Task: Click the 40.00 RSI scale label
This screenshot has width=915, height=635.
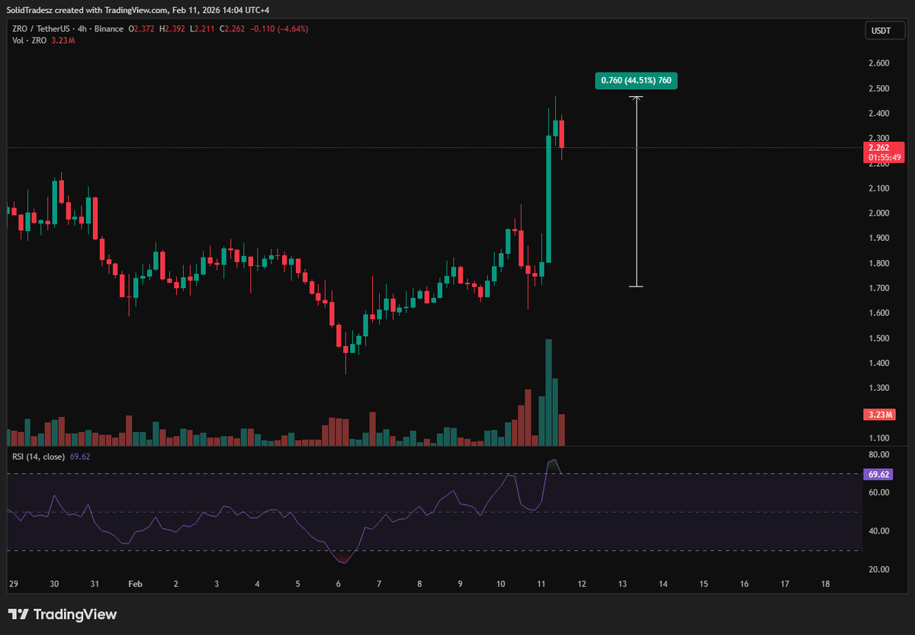Action: [x=879, y=531]
